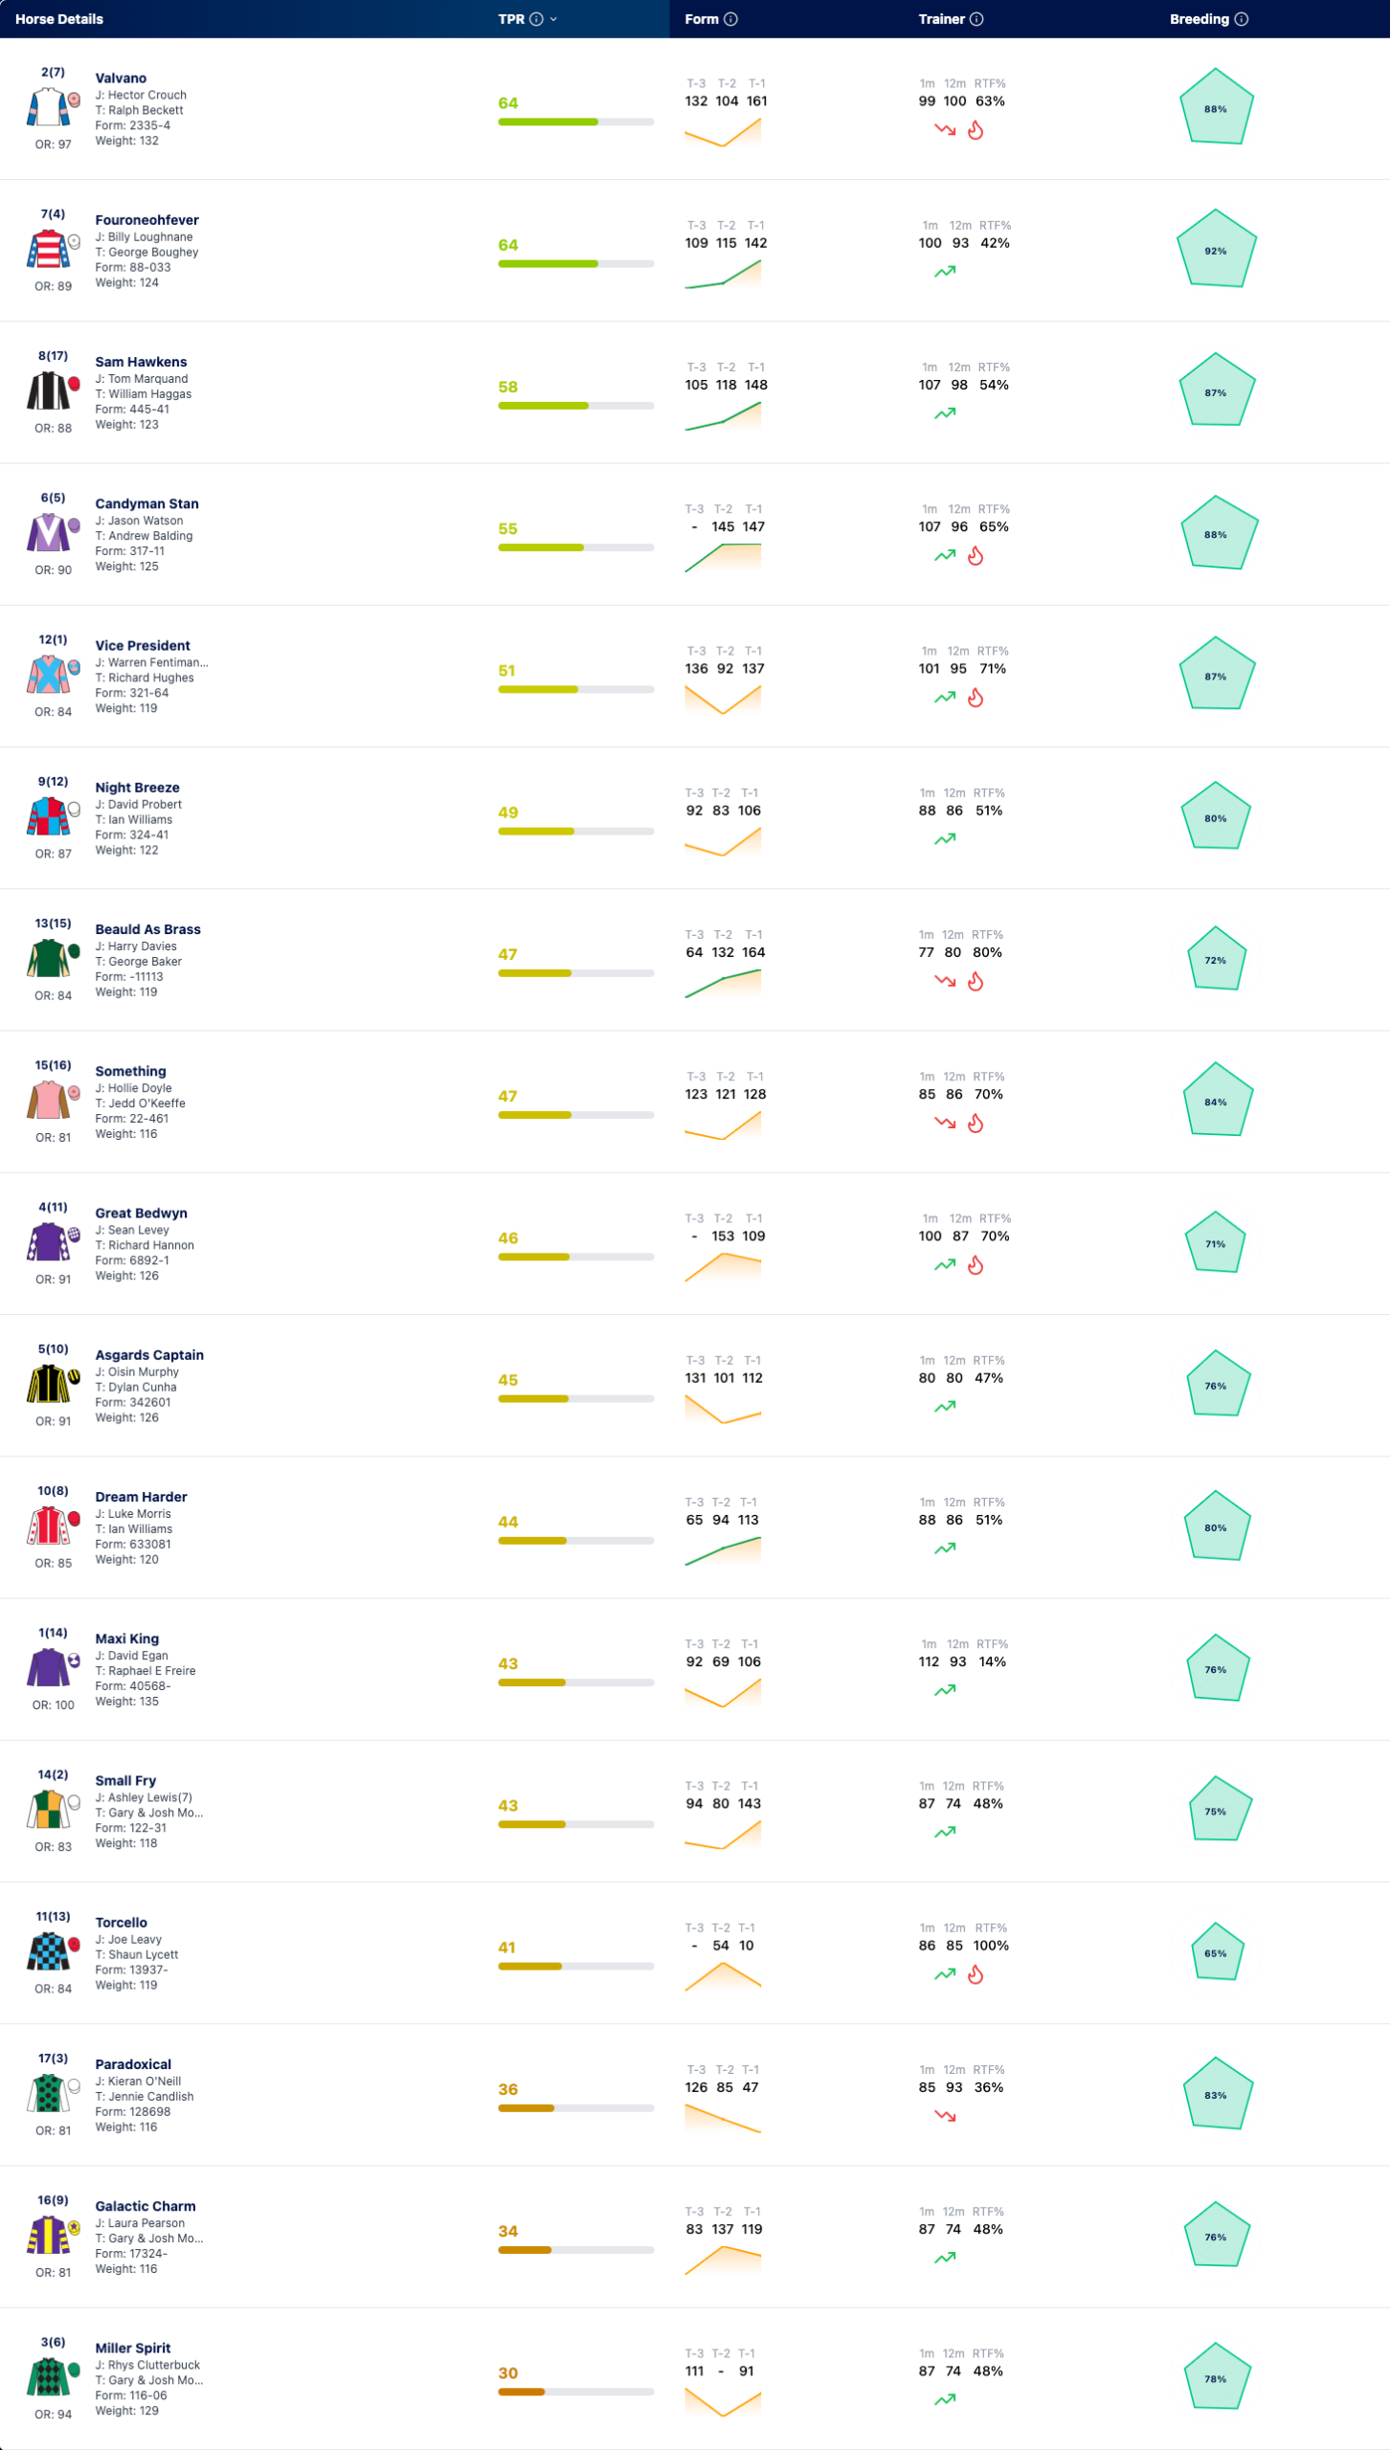Image resolution: width=1390 pixels, height=2450 pixels.
Task: Click Night Breeze's TPR rating bar
Action: coord(575,832)
